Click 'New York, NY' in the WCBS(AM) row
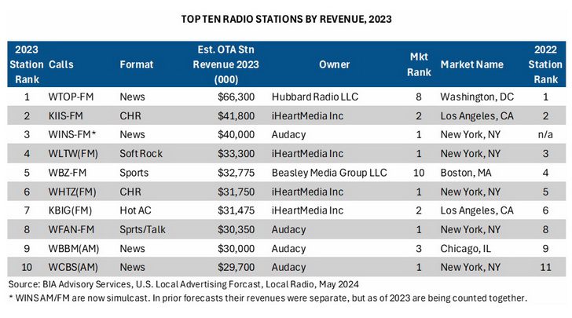 click(471, 267)
